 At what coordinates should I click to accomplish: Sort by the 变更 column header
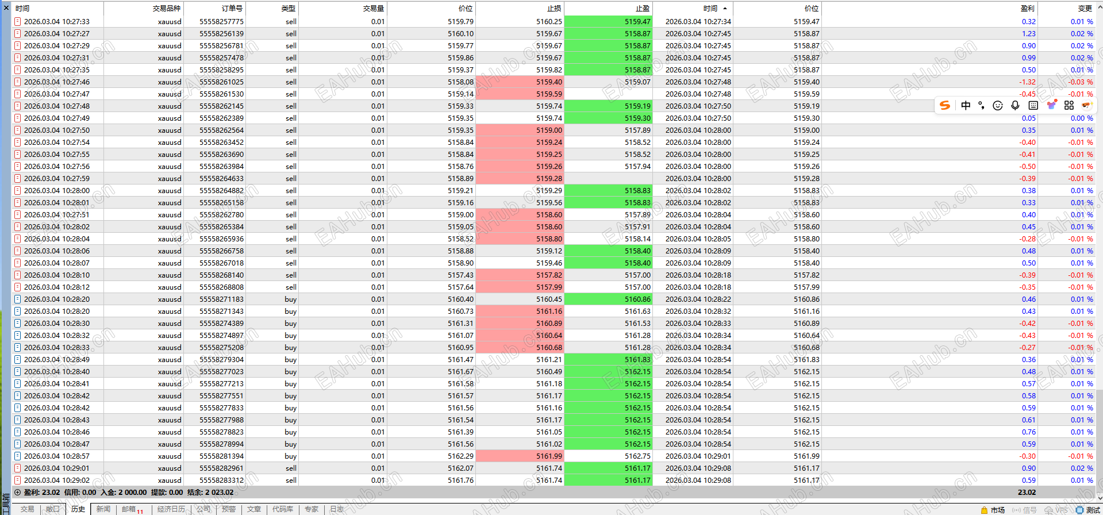click(x=1067, y=9)
